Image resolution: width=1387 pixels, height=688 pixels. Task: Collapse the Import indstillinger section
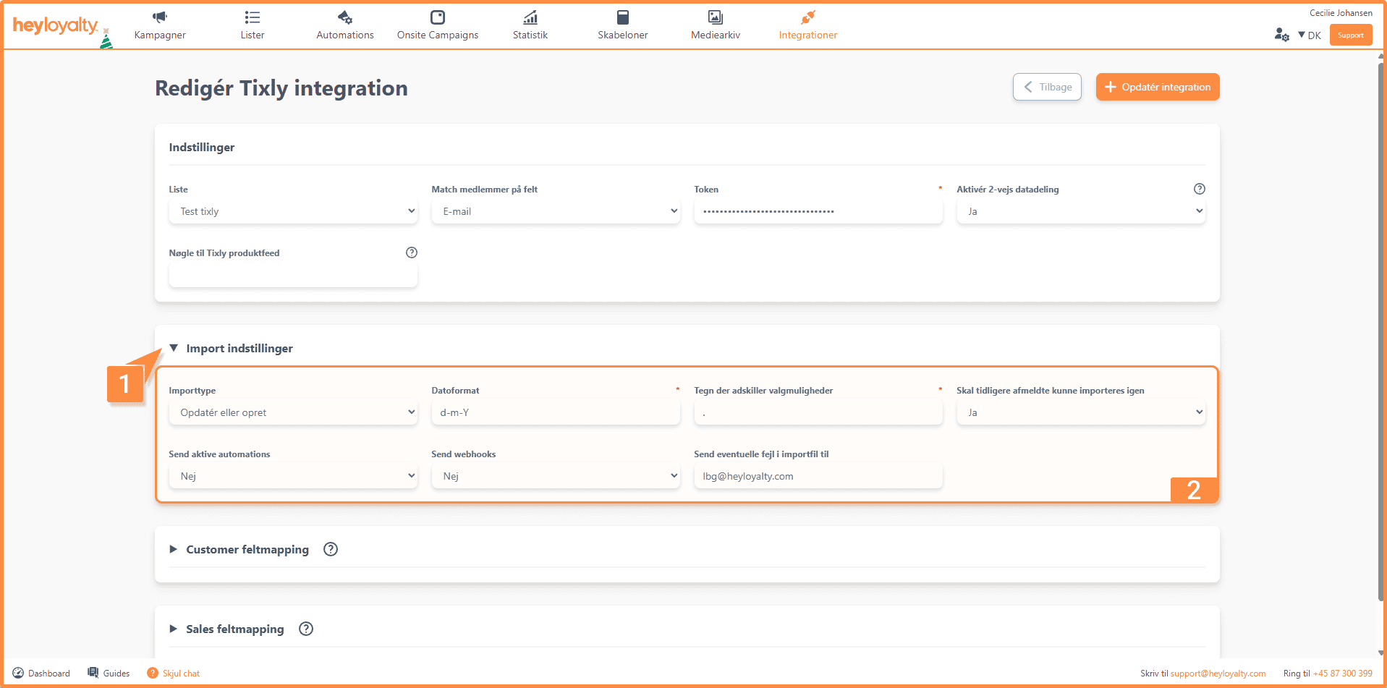click(x=174, y=348)
